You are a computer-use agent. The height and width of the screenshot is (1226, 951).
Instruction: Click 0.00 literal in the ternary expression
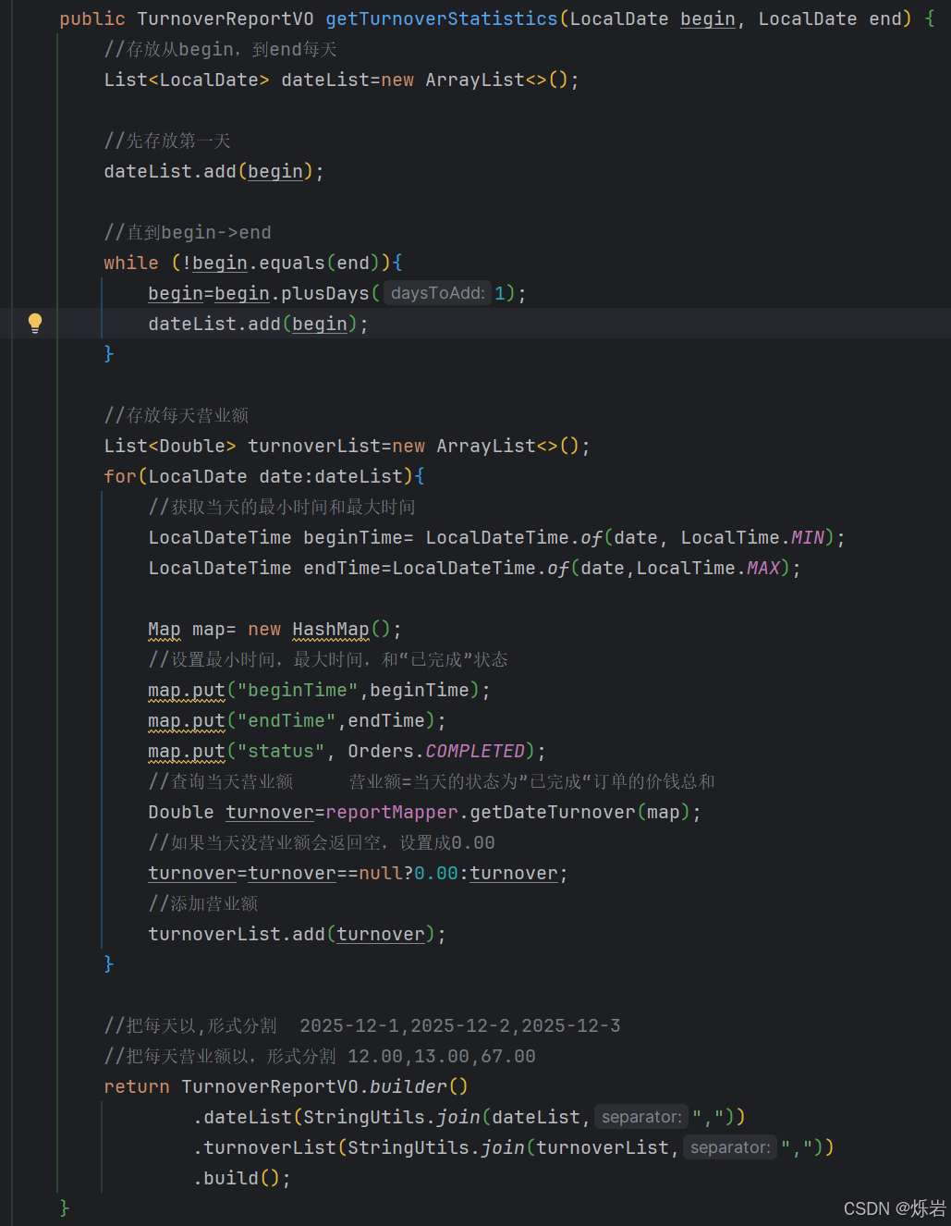tap(436, 873)
